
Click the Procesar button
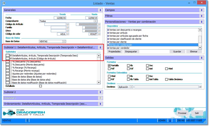coord(182,113)
